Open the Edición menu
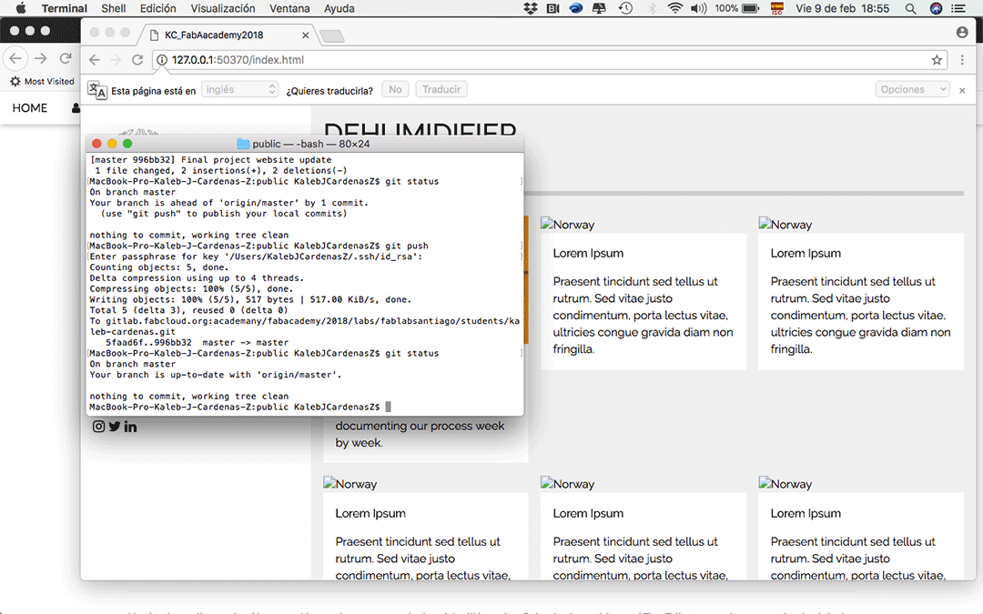983x614 pixels. point(158,8)
